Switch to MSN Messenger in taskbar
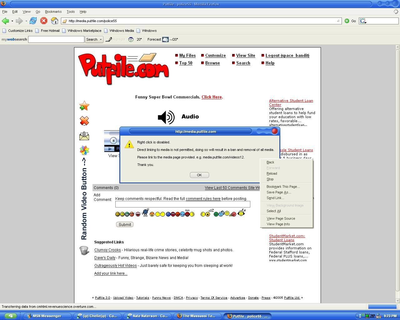This screenshot has height=320, width=400. [47, 316]
